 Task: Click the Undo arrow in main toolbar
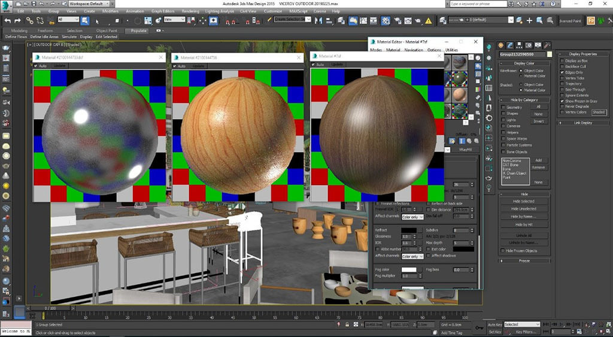pos(9,20)
